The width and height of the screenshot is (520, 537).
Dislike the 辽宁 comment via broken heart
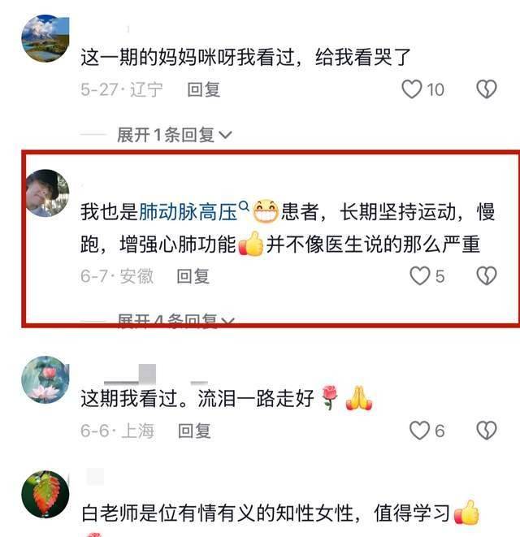487,89
